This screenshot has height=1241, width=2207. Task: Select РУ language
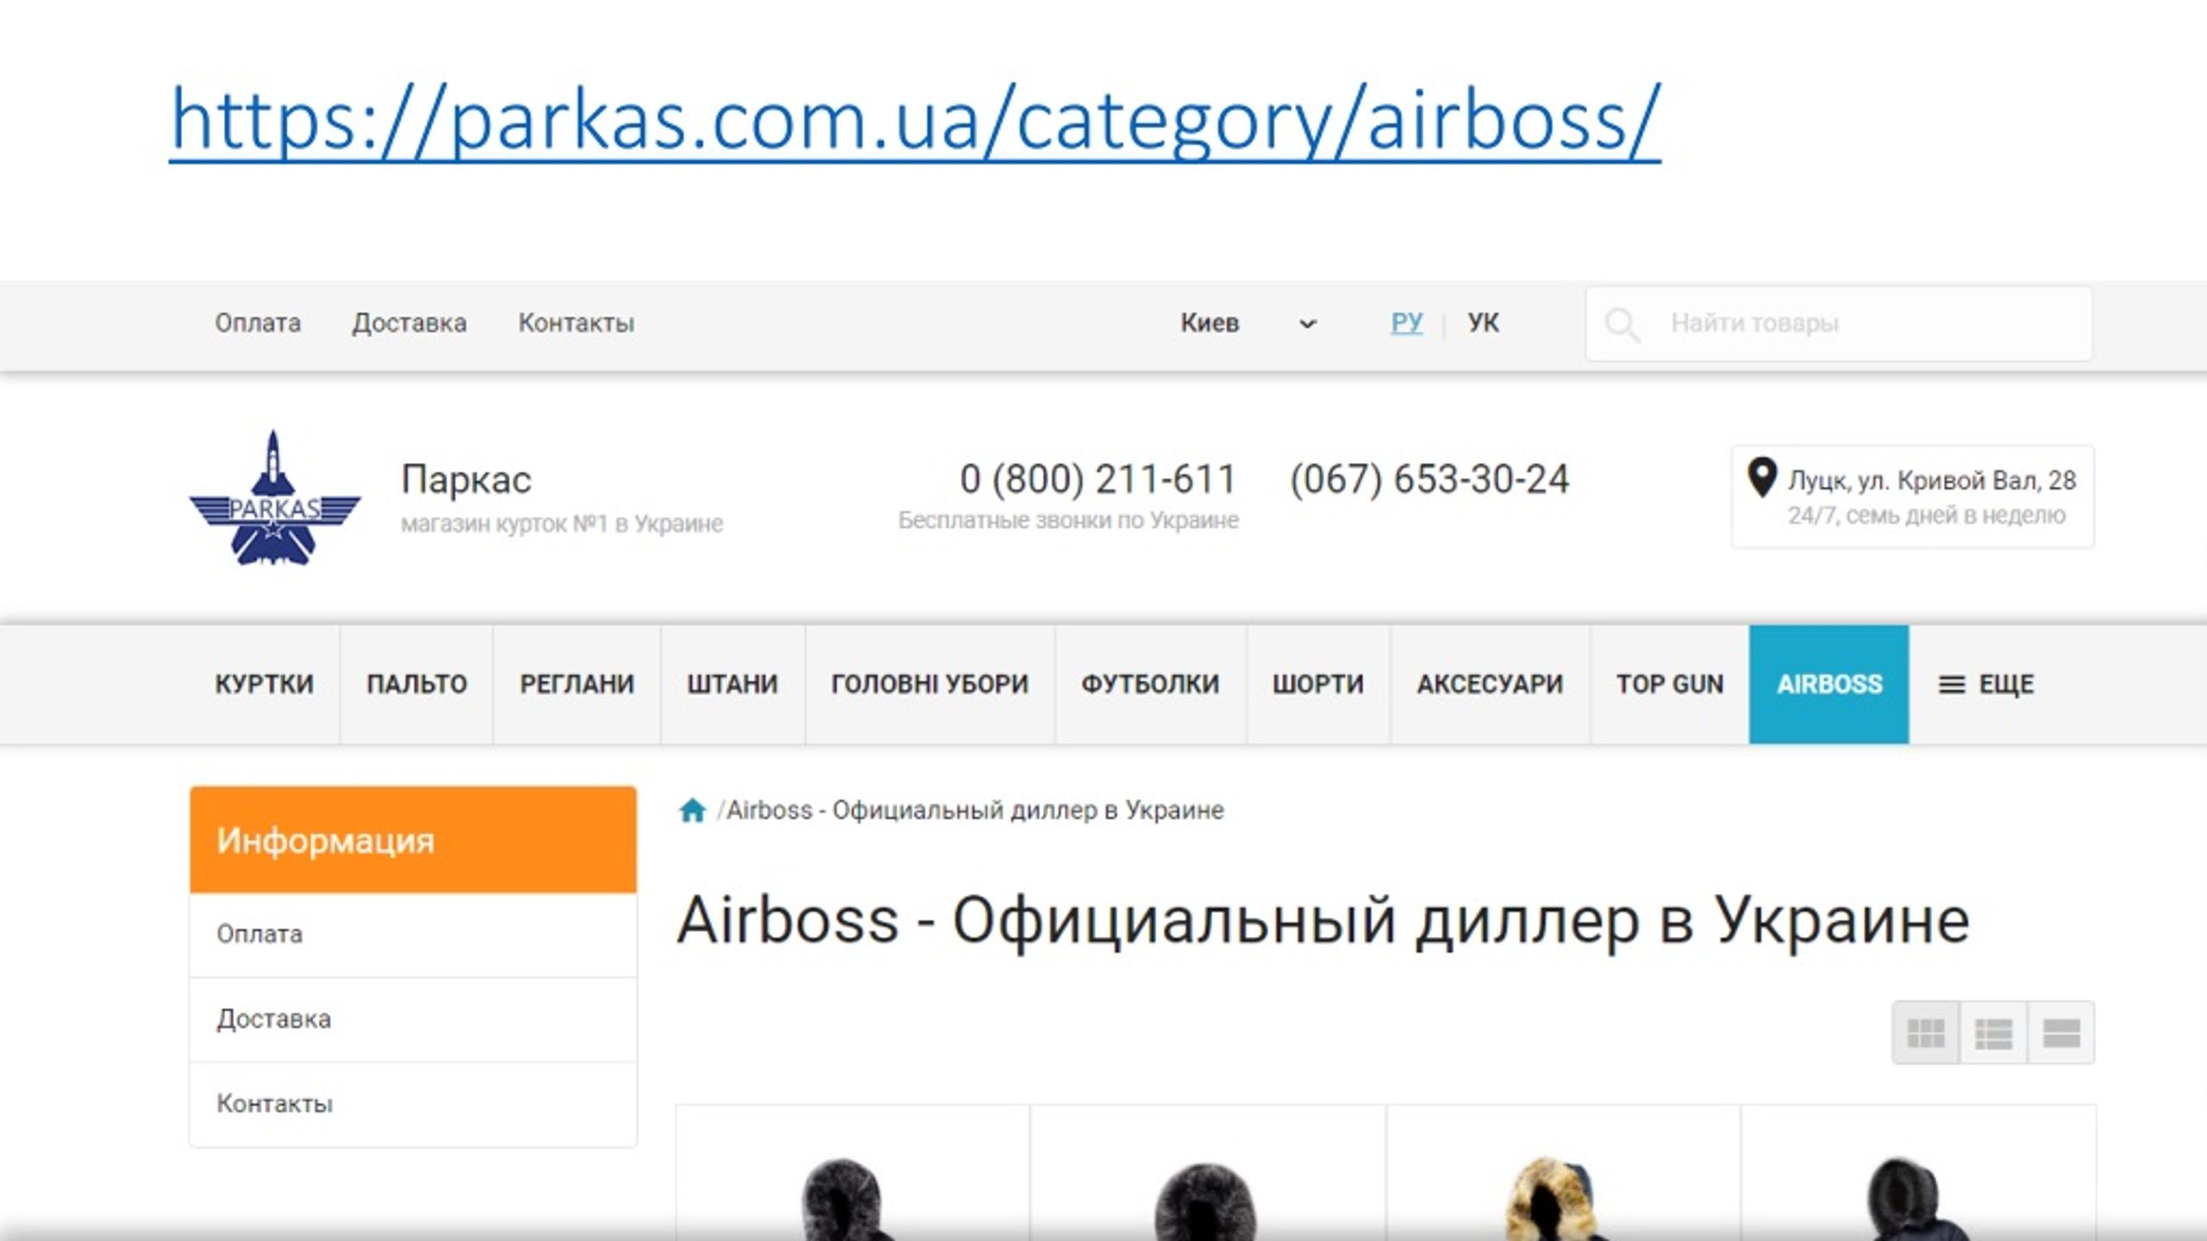point(1407,323)
